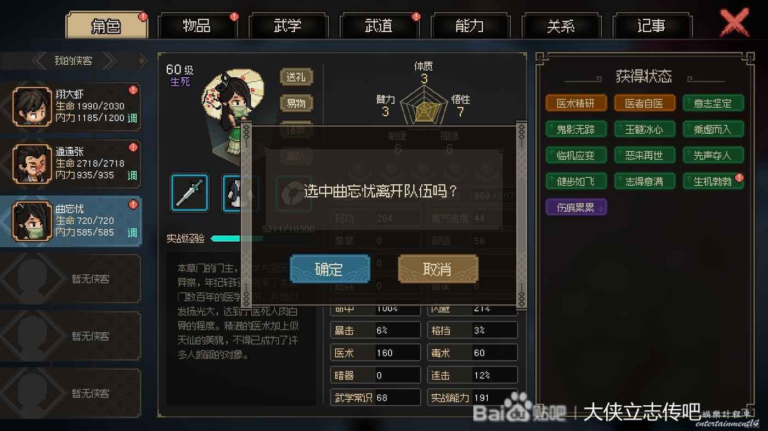
Task: Select 曲忘忧 in the party list
Action: 71,221
